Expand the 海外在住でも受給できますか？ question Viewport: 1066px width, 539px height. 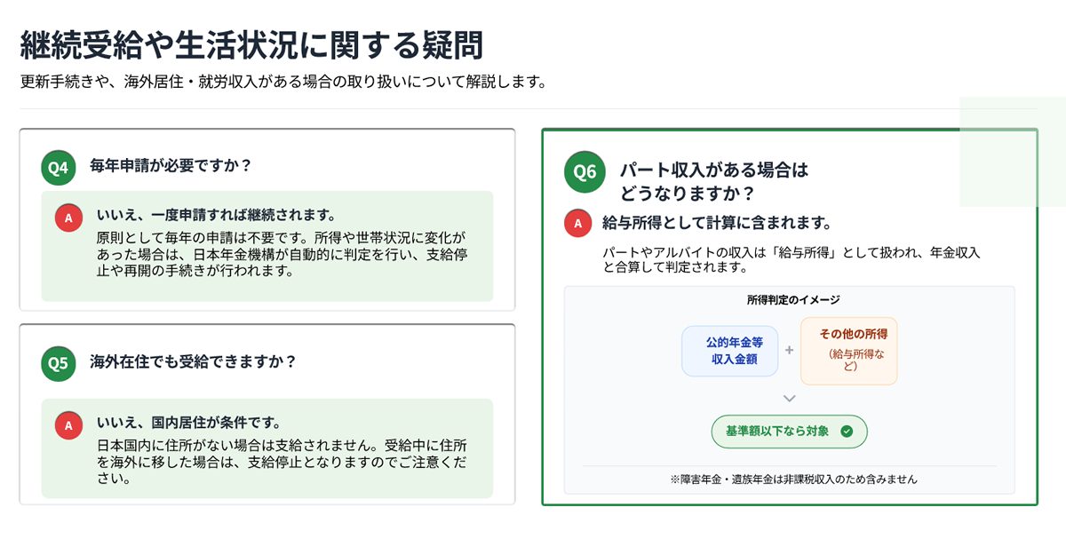coord(192,362)
